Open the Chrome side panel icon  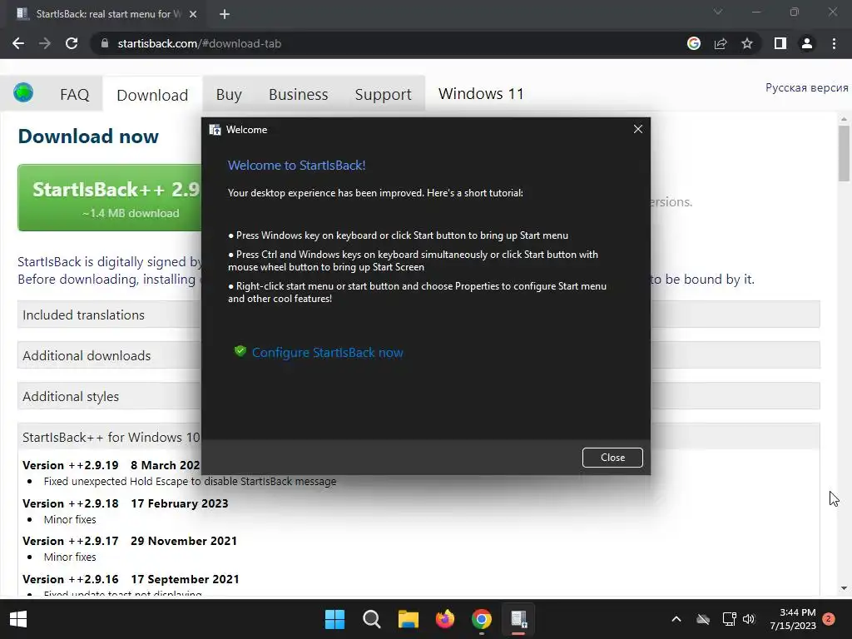point(780,43)
